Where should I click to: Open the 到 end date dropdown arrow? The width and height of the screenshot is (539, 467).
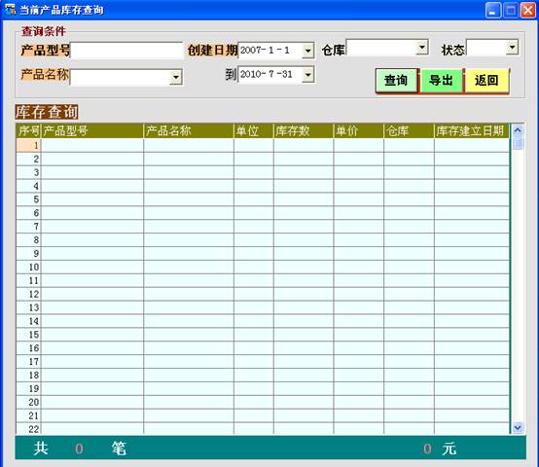coord(308,75)
